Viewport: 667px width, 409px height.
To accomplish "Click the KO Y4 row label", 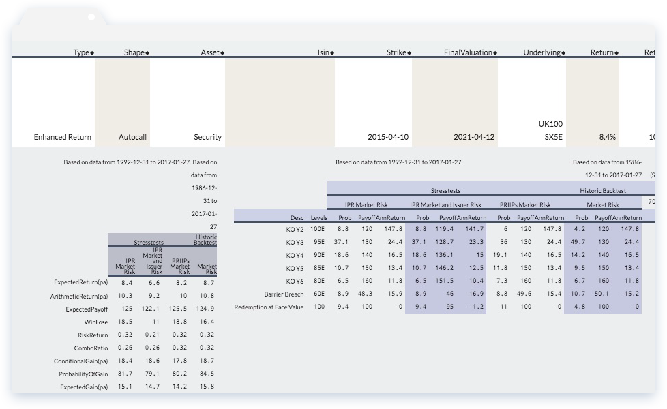I will point(295,255).
